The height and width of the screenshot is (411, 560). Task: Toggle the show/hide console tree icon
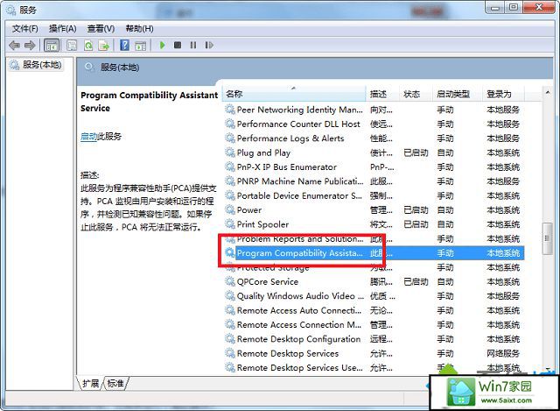coord(51,46)
